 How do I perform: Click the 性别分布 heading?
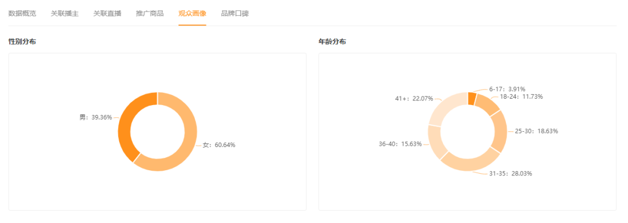23,42
